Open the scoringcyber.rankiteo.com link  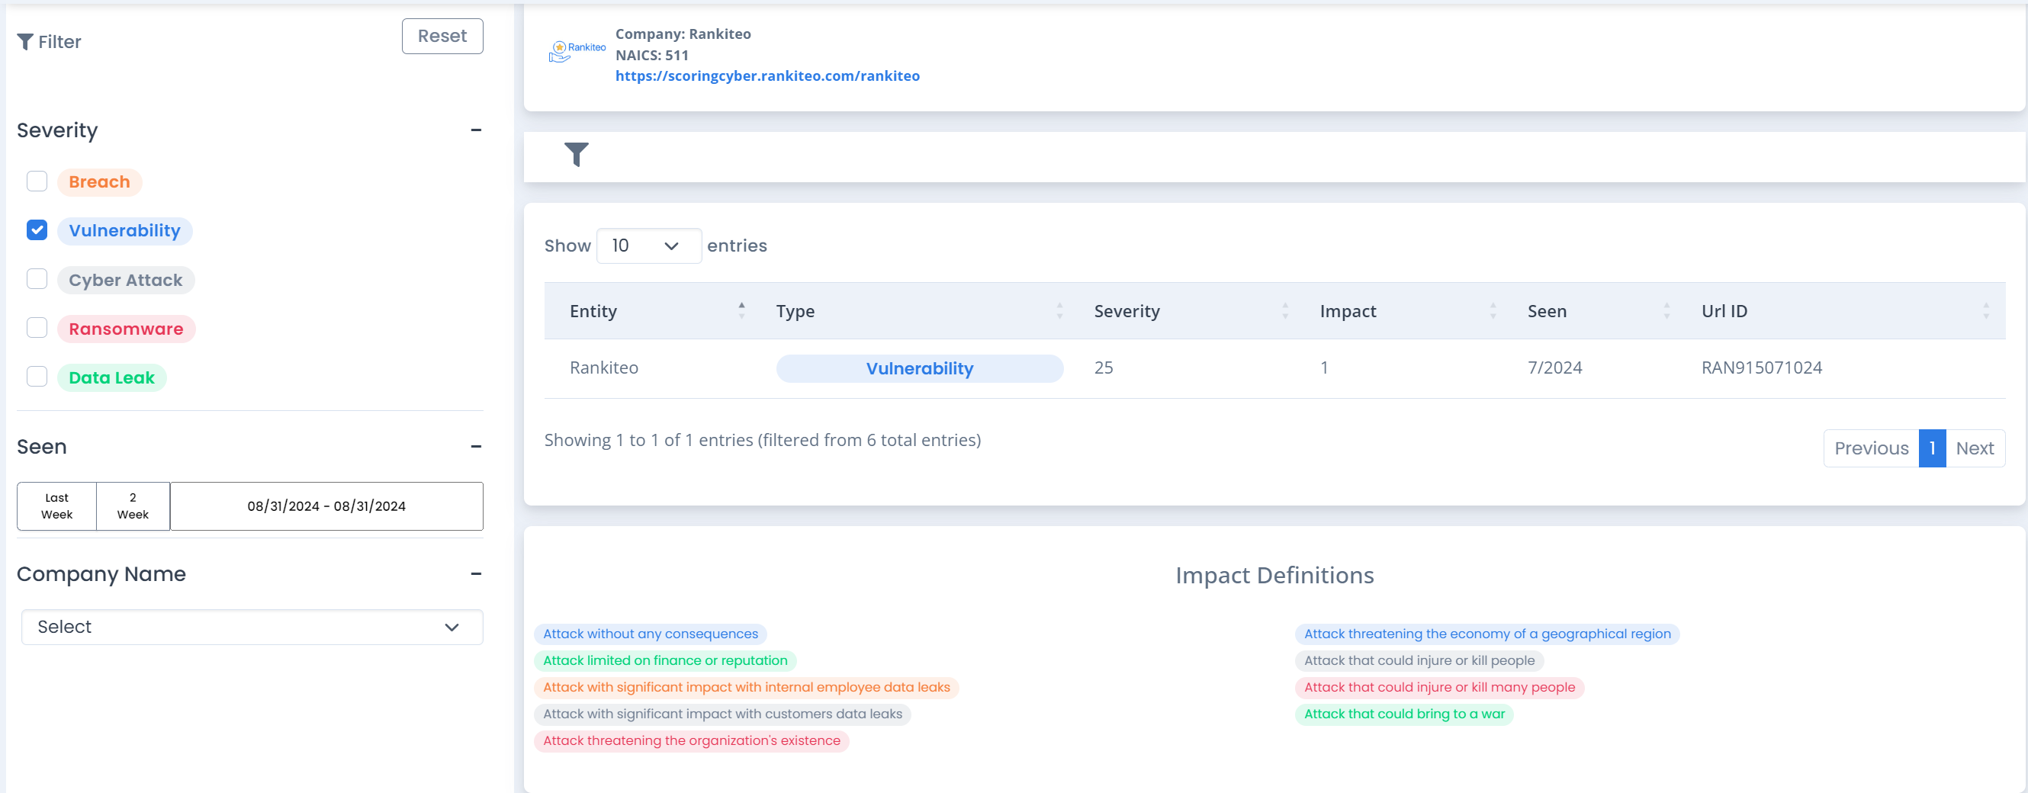pyautogui.click(x=767, y=76)
